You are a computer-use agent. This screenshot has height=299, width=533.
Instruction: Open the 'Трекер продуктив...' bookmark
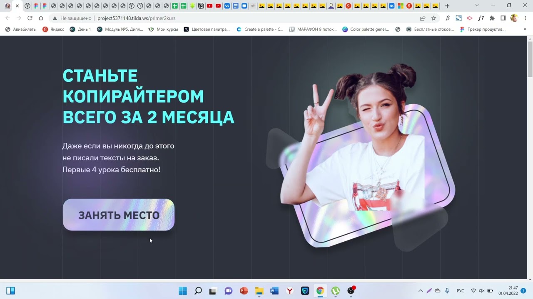[483, 29]
